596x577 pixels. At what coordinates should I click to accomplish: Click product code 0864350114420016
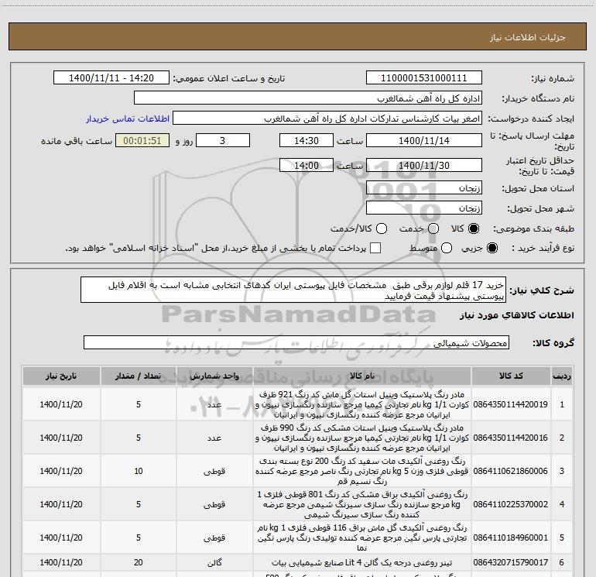511,438
